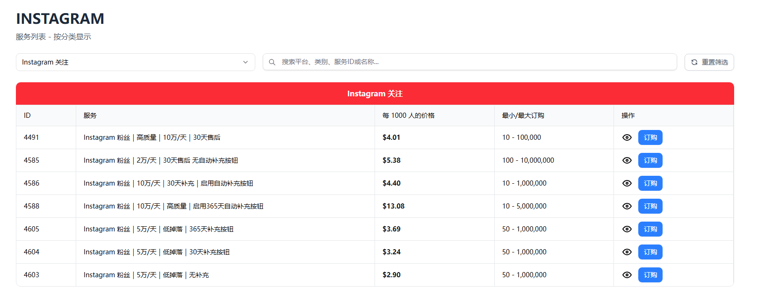Click 订购 for the $13.08 service

[650, 206]
